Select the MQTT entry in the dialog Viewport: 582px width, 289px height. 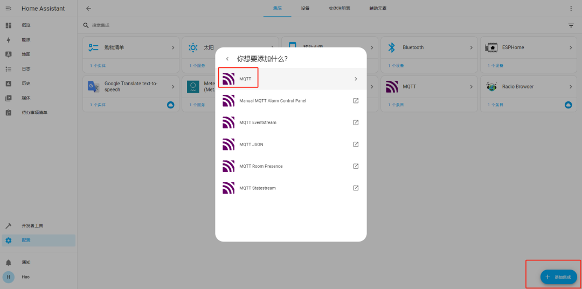click(290, 79)
